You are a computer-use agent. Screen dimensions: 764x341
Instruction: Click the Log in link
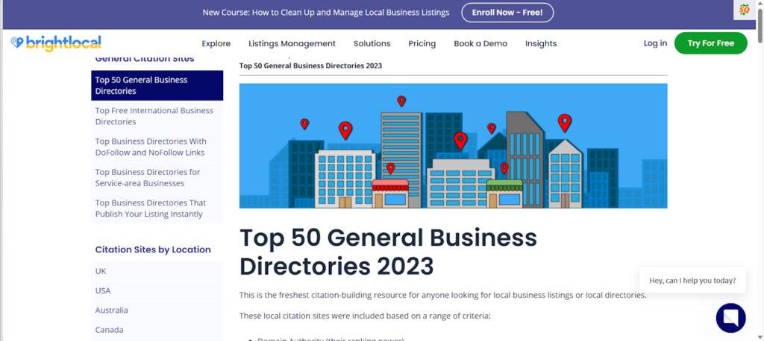[x=655, y=43]
